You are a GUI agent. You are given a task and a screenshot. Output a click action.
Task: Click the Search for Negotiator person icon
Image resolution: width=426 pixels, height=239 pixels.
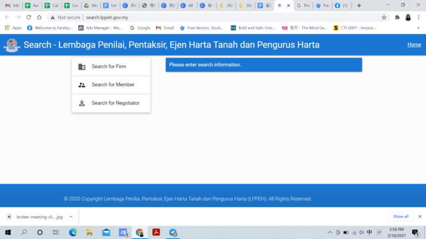tap(82, 103)
